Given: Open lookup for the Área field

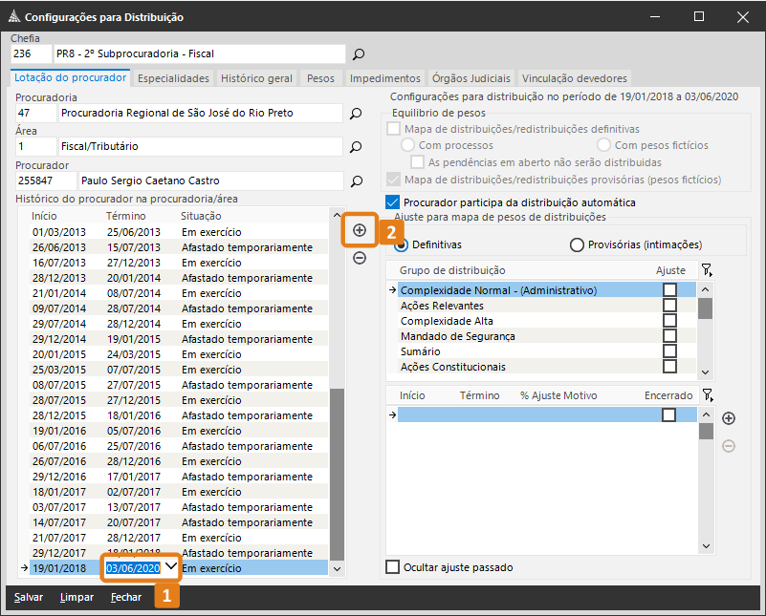Looking at the screenshot, I should point(356,147).
